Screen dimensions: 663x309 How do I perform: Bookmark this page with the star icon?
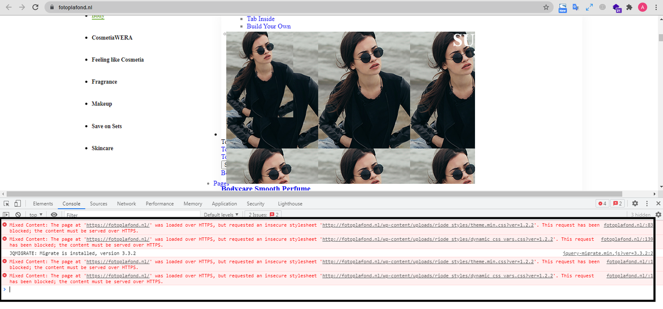546,7
